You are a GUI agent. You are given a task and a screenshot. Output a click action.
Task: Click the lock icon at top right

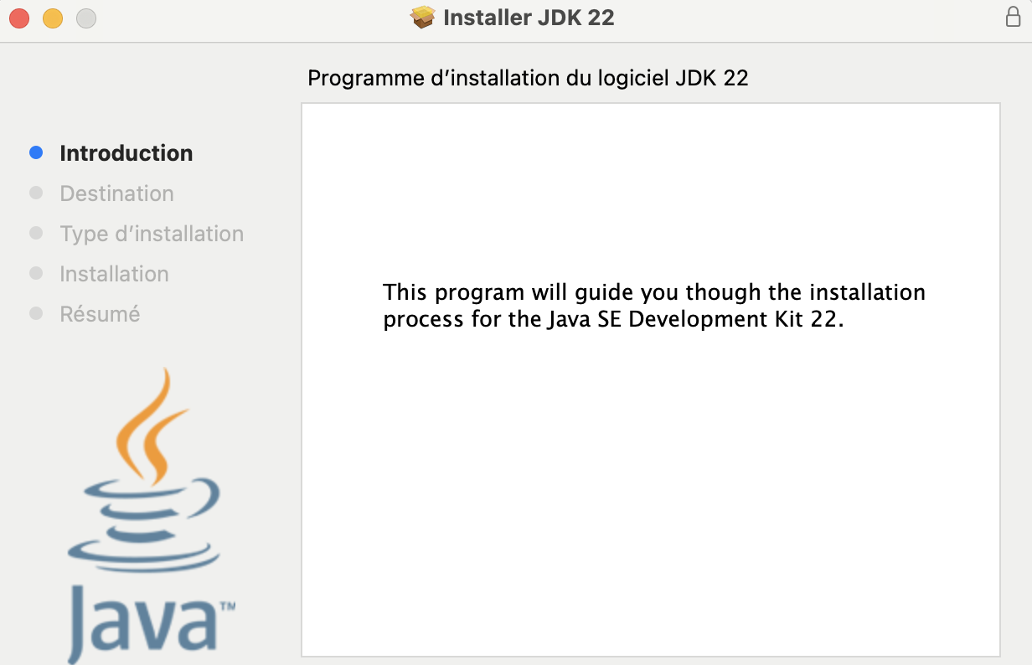[1012, 17]
